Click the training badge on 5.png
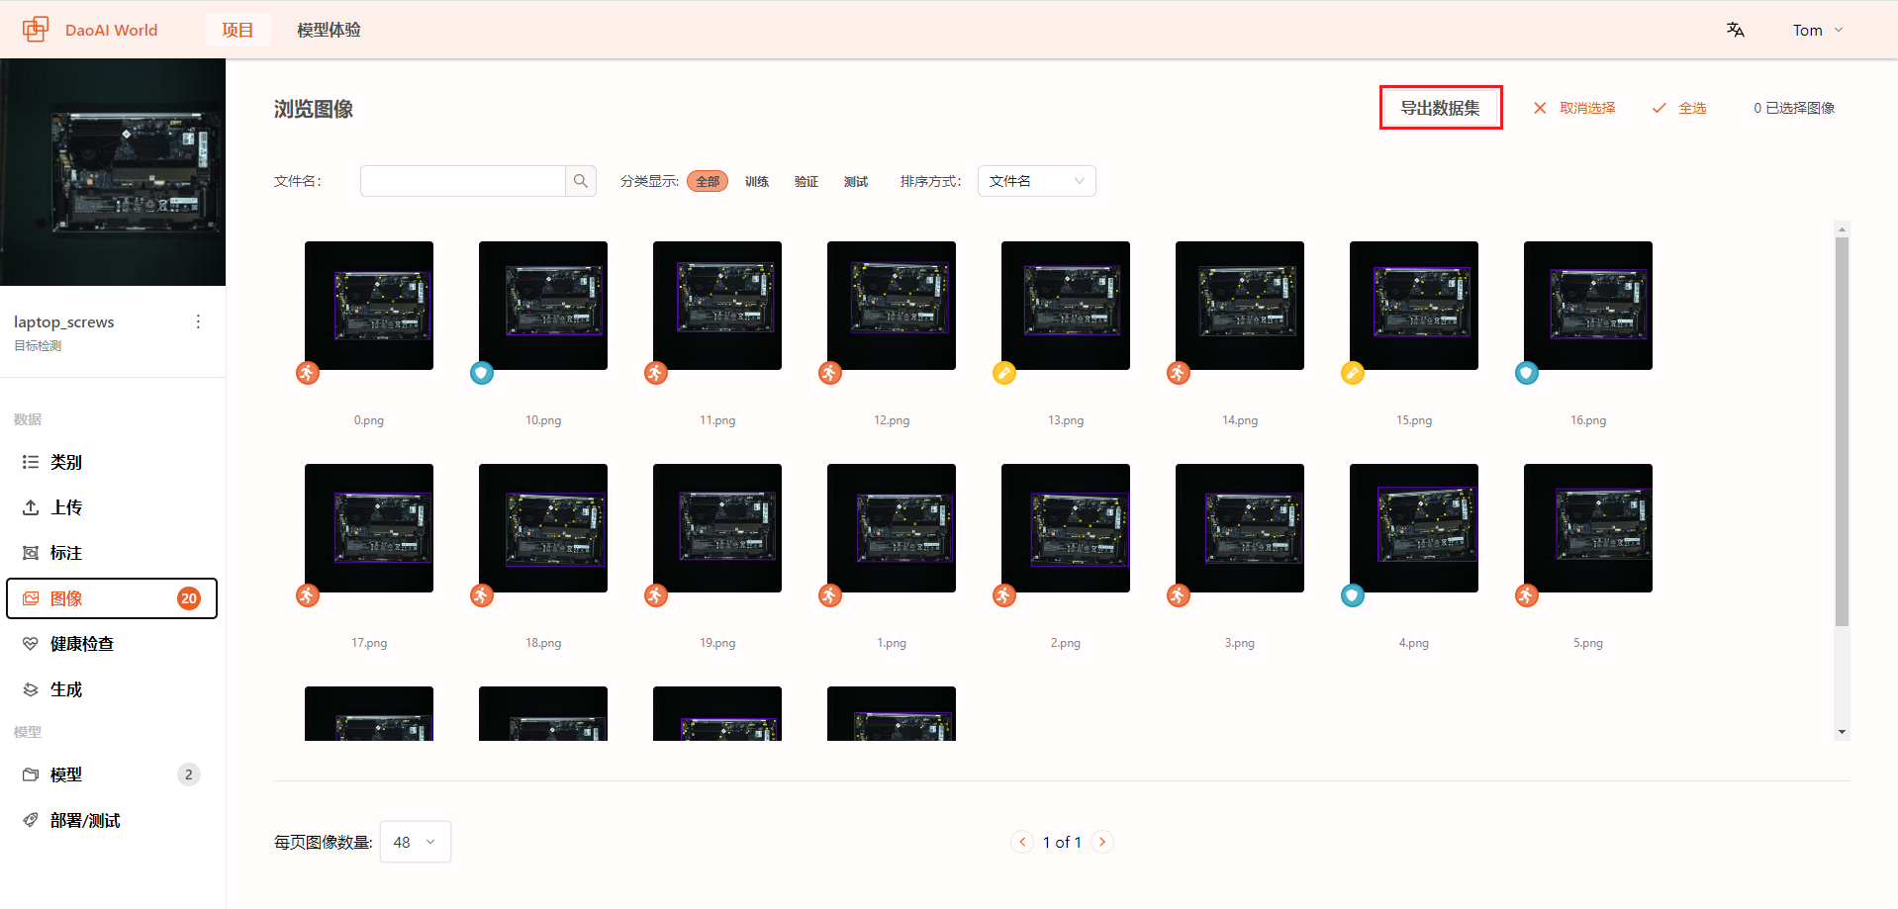The image size is (1898, 909). 1527,595
